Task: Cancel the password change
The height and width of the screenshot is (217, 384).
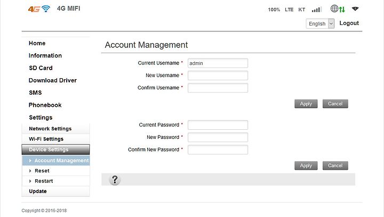Action: pyautogui.click(x=335, y=165)
